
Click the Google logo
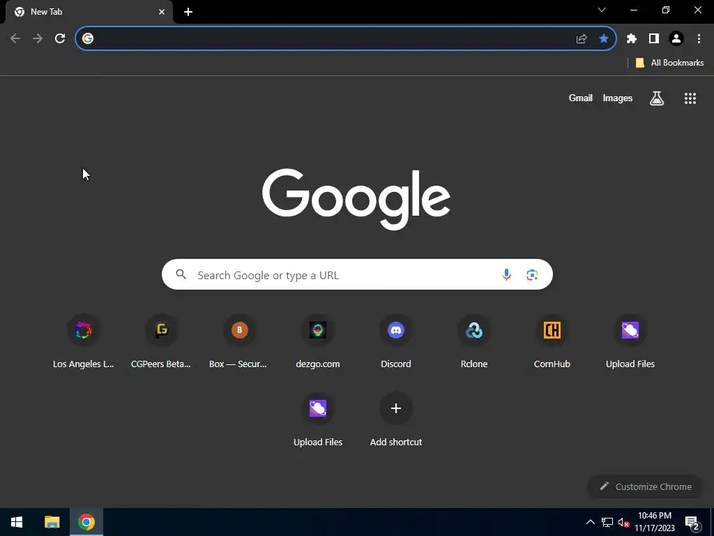356,199
